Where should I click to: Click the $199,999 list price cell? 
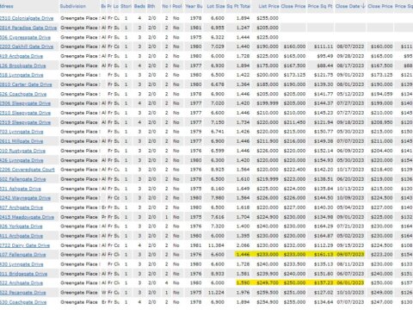(x=268, y=103)
